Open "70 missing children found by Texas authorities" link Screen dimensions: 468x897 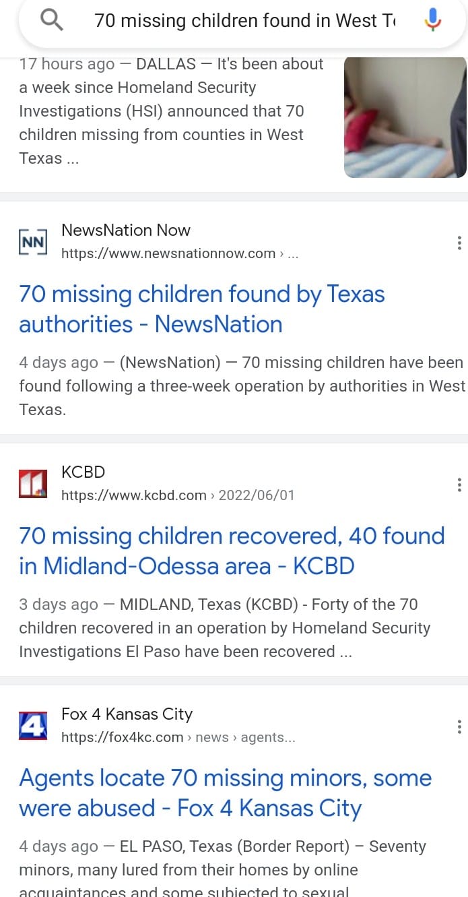click(x=201, y=309)
